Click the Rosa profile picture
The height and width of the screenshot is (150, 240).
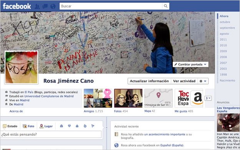(22, 67)
